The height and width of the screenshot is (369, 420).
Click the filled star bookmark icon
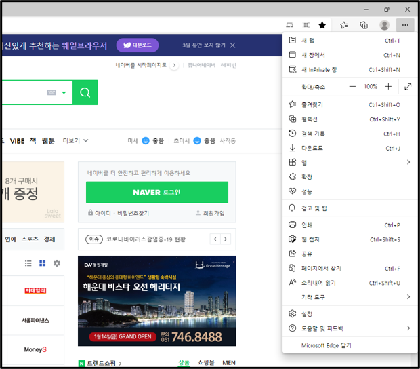[x=322, y=25]
